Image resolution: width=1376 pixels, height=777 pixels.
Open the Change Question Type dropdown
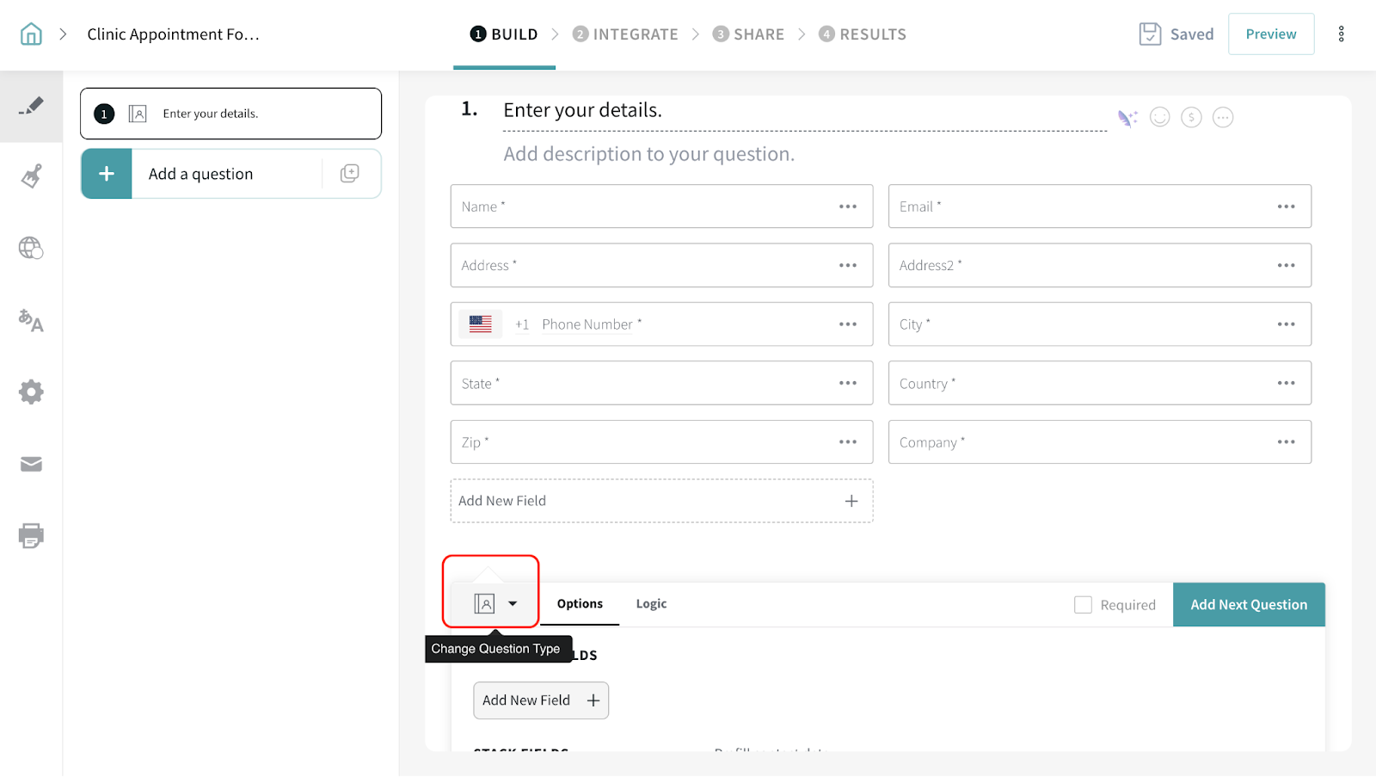(x=495, y=604)
